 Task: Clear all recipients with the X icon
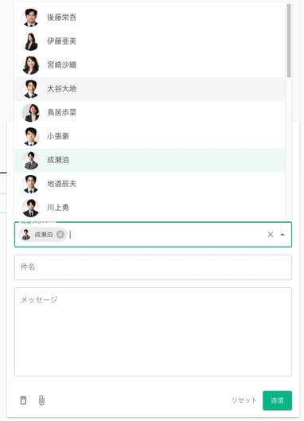pyautogui.click(x=271, y=235)
